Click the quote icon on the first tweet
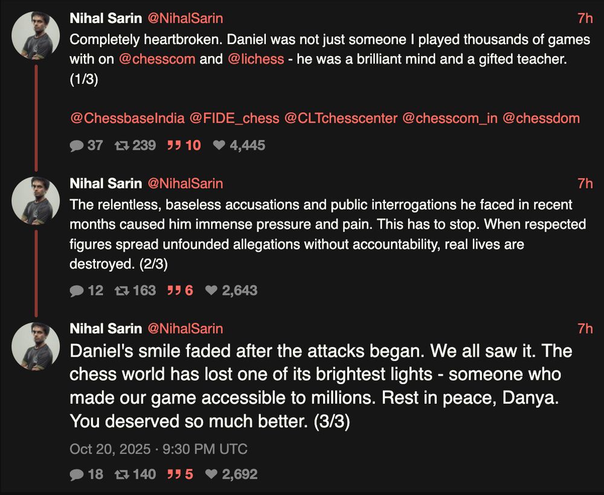 (175, 145)
